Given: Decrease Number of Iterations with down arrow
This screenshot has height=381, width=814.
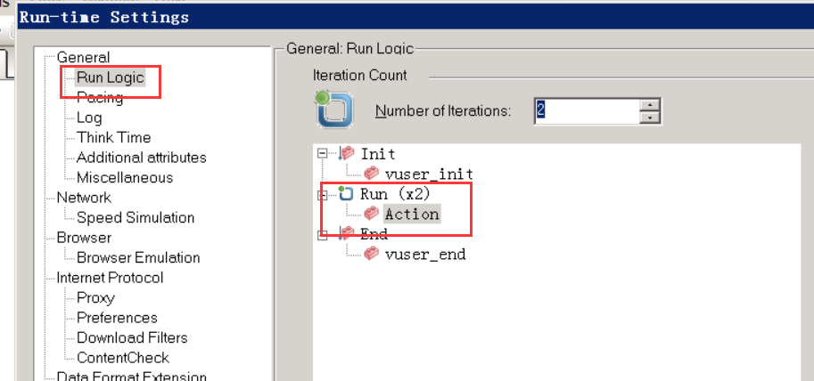Looking at the screenshot, I should click(x=651, y=118).
